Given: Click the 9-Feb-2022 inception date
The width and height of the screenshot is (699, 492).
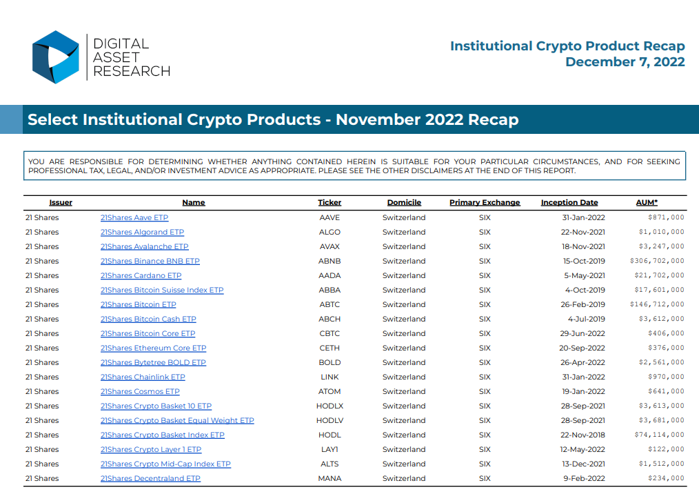Looking at the screenshot, I should pos(584,479).
